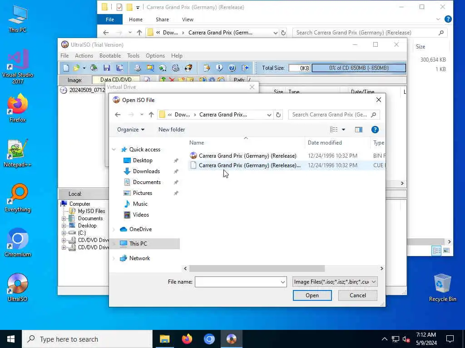Click the Recycle Bin desktop icon

click(442, 287)
